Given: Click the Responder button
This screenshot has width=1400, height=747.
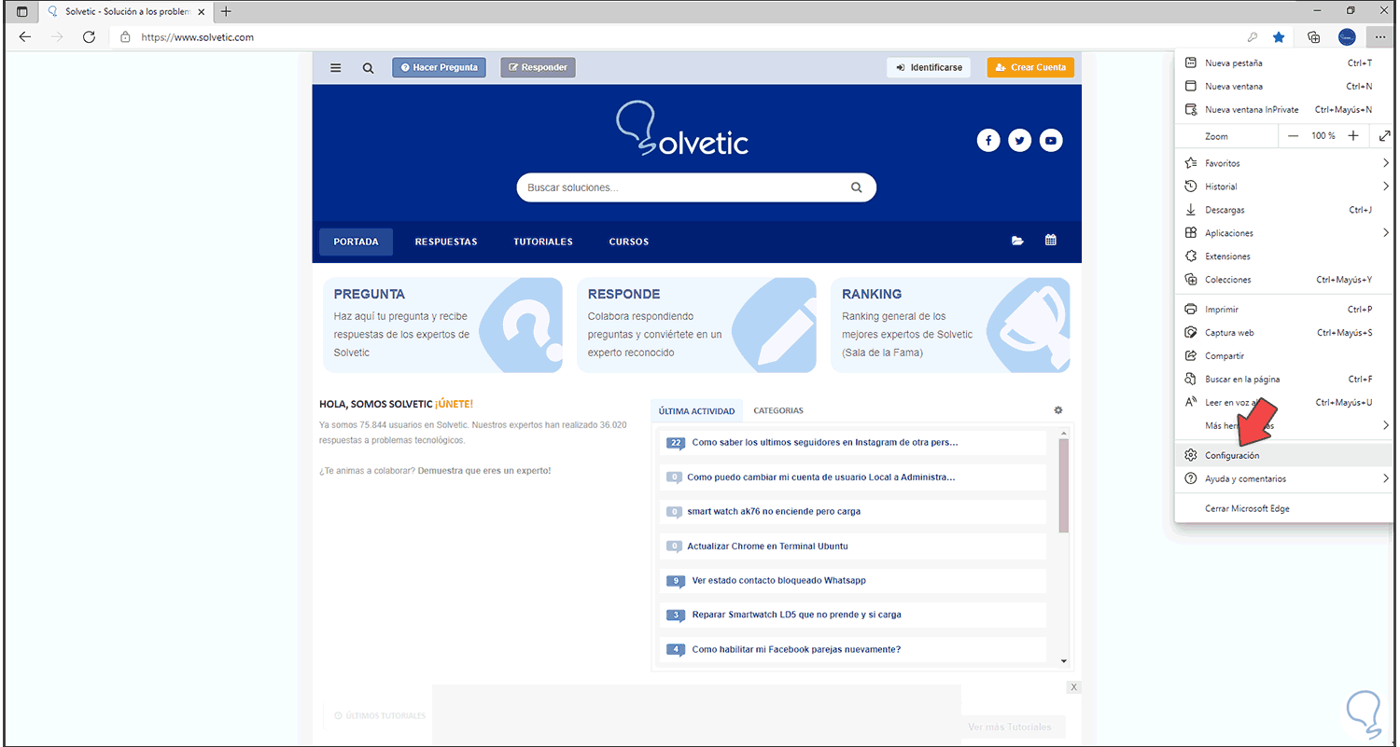Looking at the screenshot, I should 539,67.
